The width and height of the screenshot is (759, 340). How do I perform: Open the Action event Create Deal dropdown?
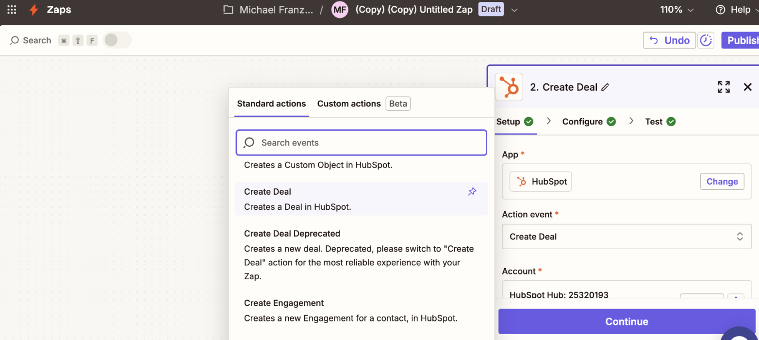(x=627, y=237)
